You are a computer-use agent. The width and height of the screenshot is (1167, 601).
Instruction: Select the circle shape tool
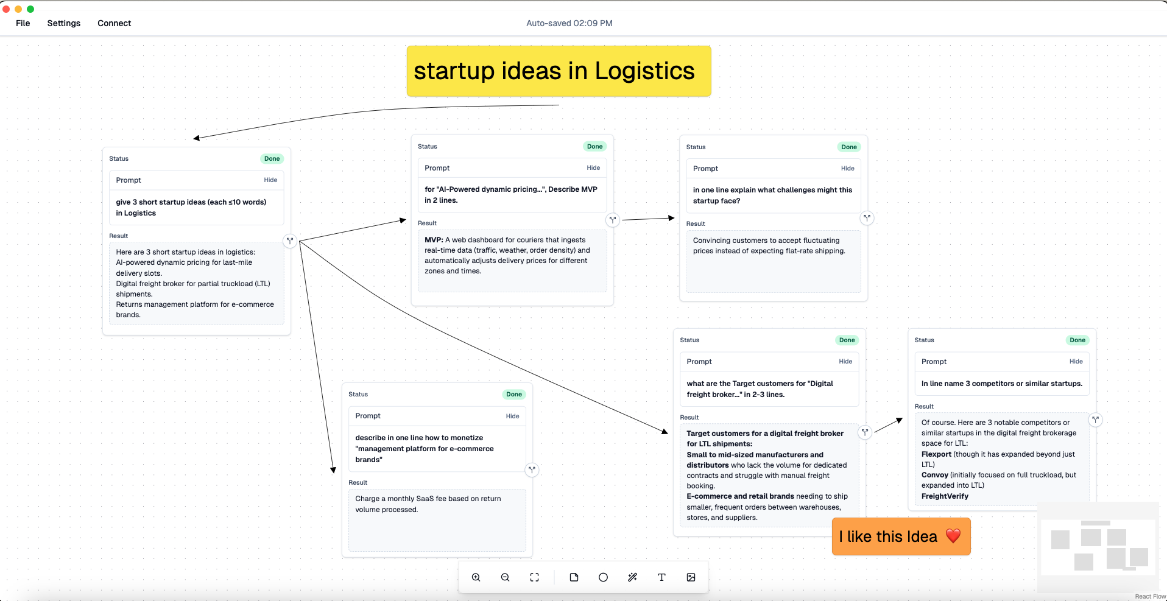(603, 577)
